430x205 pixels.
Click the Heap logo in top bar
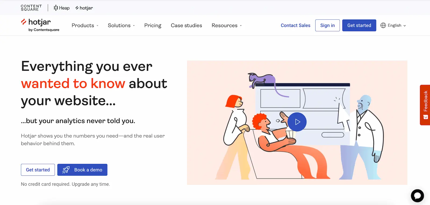[x=62, y=8]
